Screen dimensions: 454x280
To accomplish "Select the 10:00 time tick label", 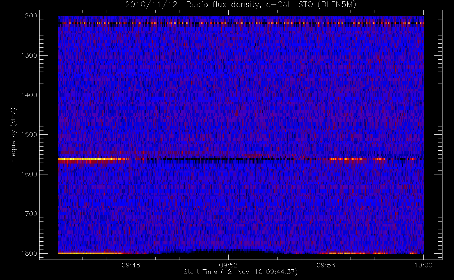I will pyautogui.click(x=423, y=265).
